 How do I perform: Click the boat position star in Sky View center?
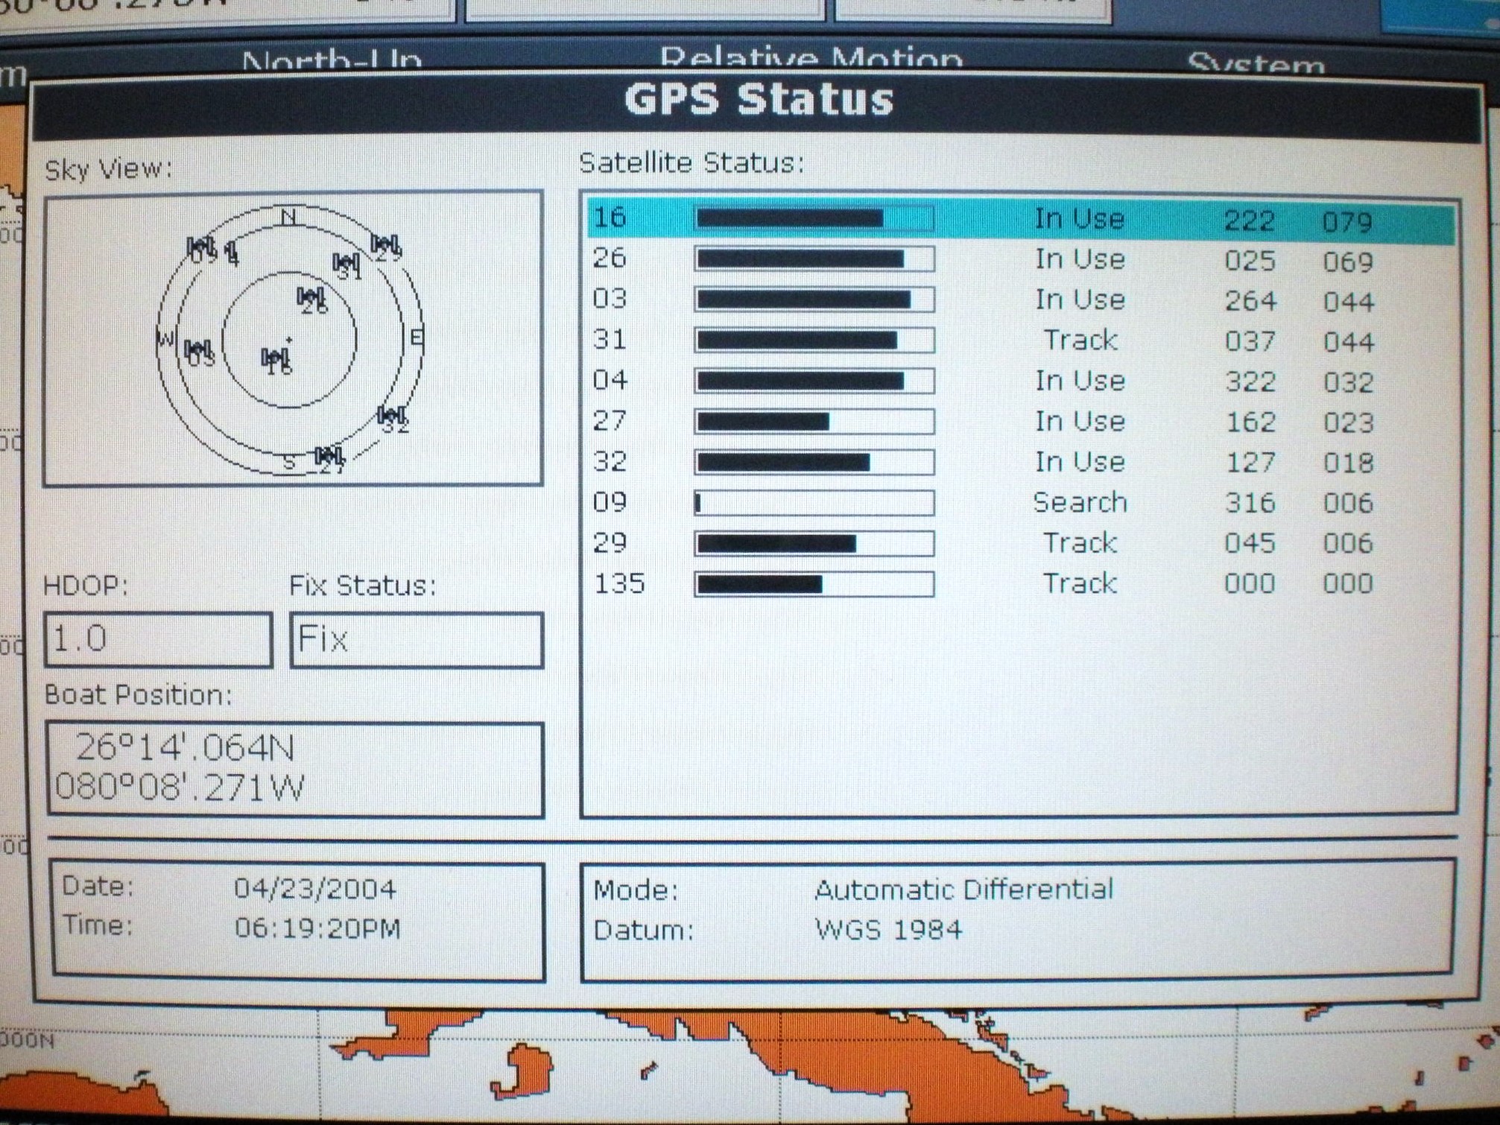287,339
